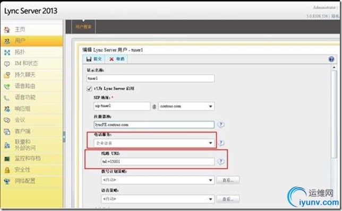Click the line URI field tel:+15001
The image size is (342, 211).
pos(158,162)
